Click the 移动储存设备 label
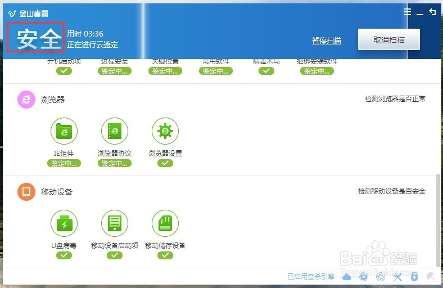This screenshot has width=443, height=288. (165, 246)
